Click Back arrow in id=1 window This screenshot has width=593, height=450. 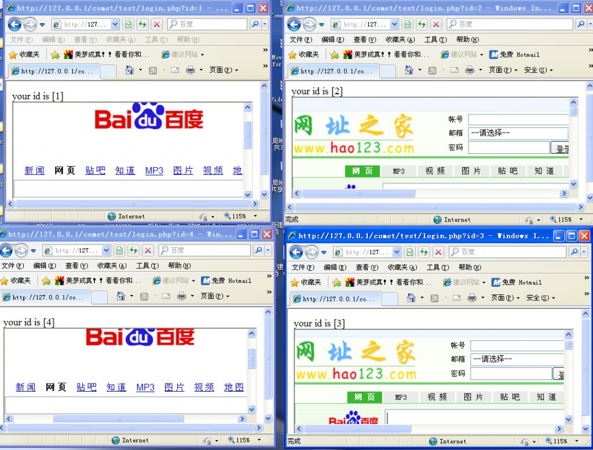click(x=14, y=24)
